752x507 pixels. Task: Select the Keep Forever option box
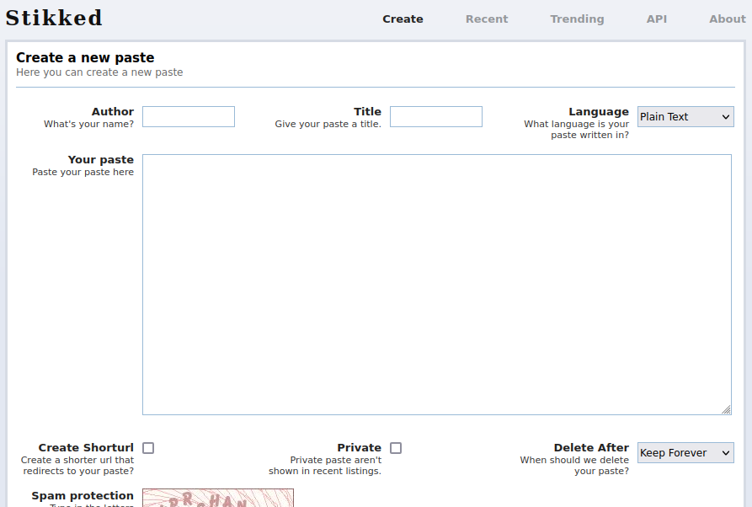point(685,452)
